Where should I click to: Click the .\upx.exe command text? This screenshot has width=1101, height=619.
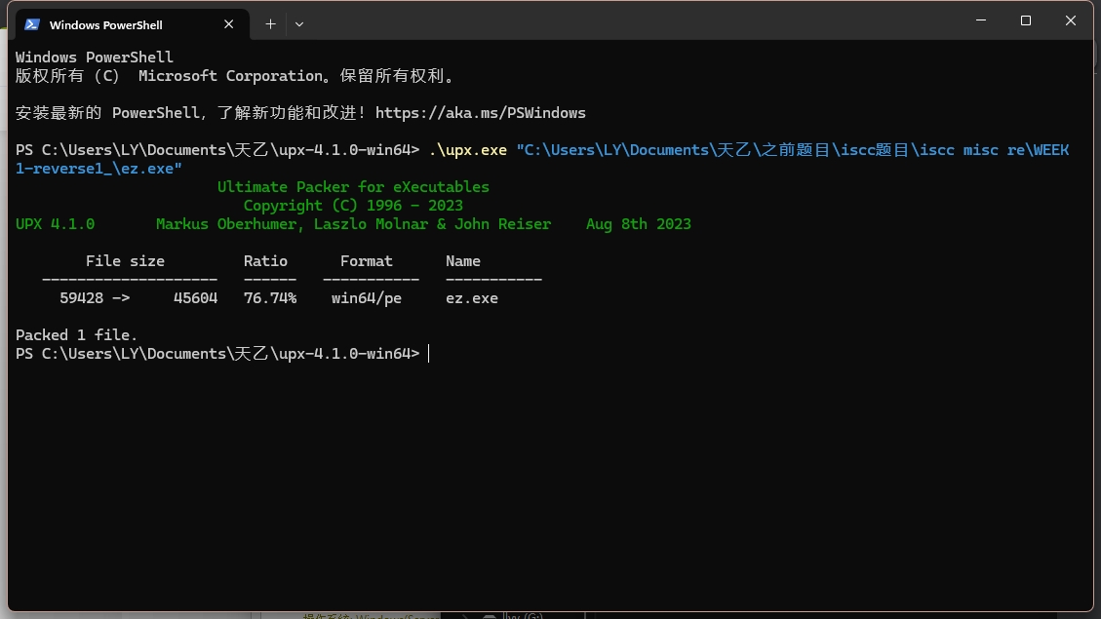[468, 150]
